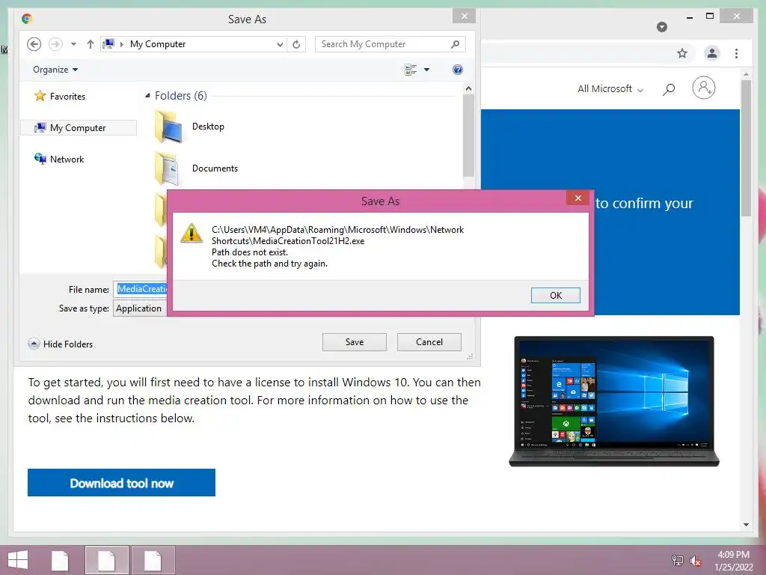Click the blue Help icon in the Save As dialog

(457, 70)
